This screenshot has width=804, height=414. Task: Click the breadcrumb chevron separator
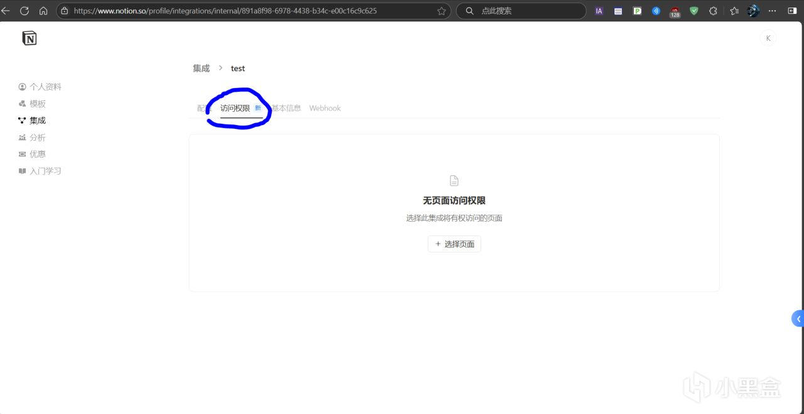click(x=220, y=68)
